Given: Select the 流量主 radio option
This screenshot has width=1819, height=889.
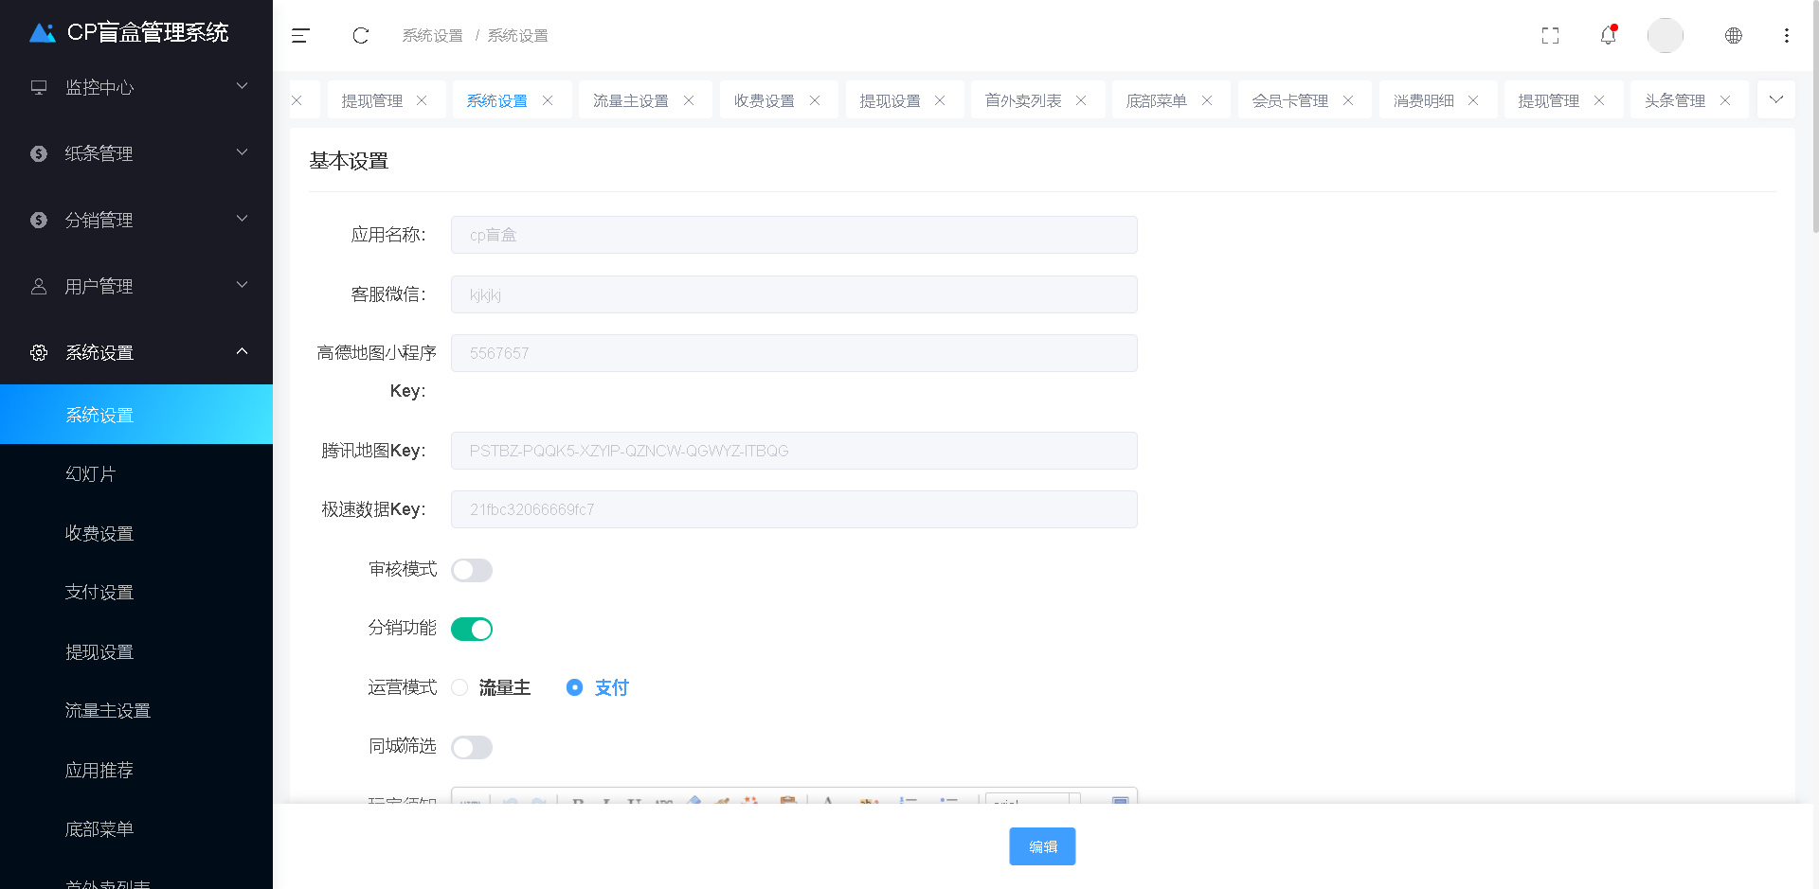Looking at the screenshot, I should coord(460,688).
